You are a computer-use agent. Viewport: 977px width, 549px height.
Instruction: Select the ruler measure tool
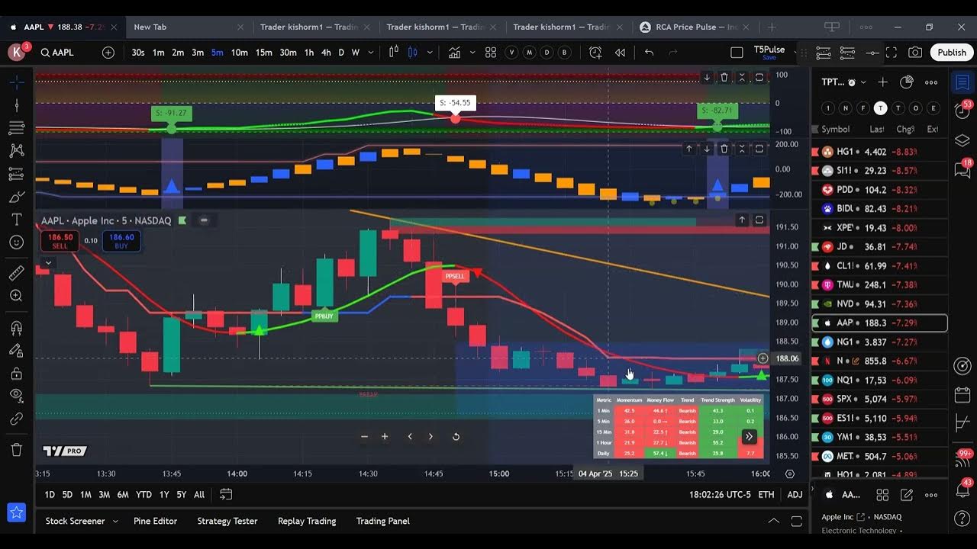[17, 273]
